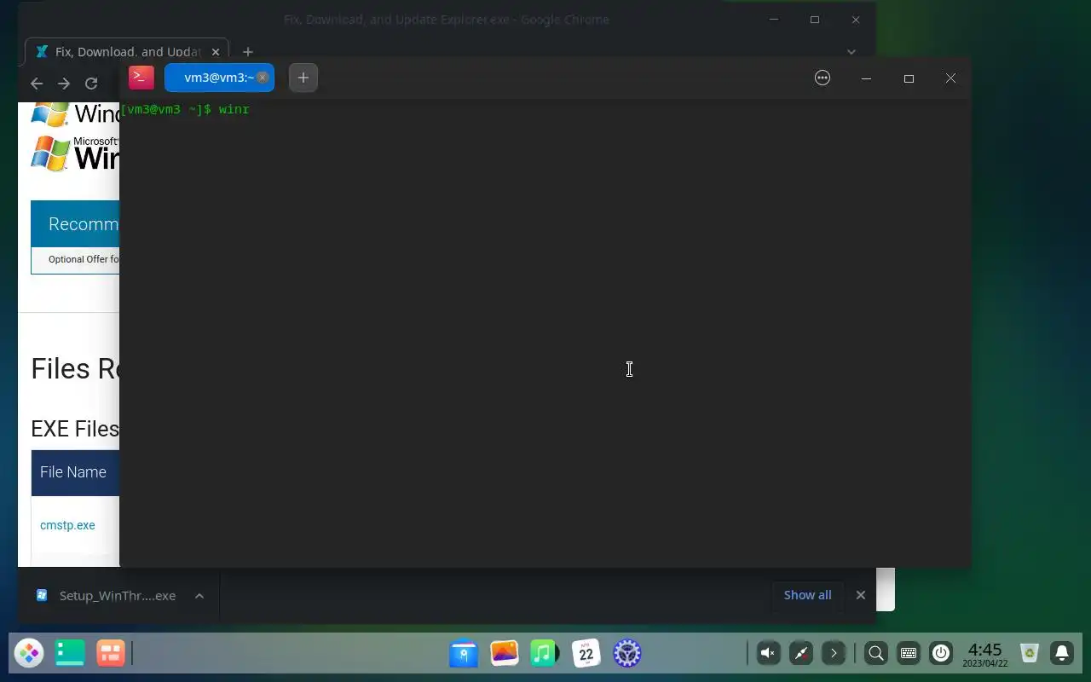Viewport: 1091px width, 682px height.
Task: Click the red terminal app icon
Action: [141, 78]
